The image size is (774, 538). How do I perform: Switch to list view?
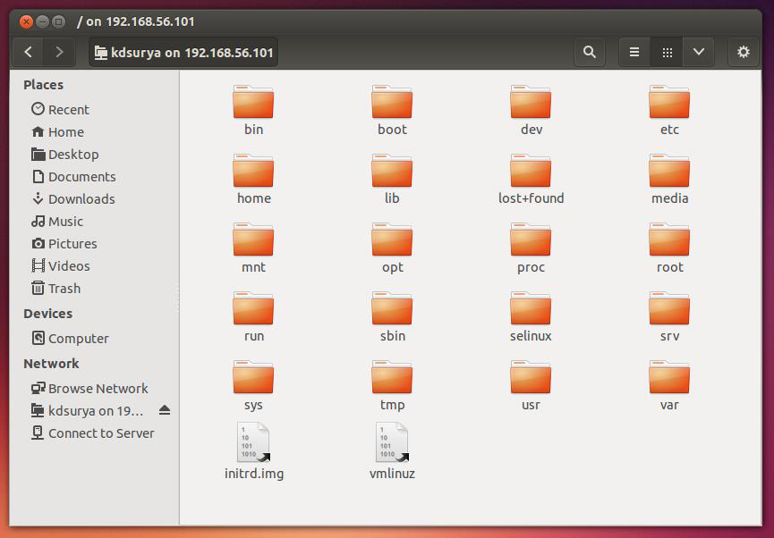click(634, 53)
